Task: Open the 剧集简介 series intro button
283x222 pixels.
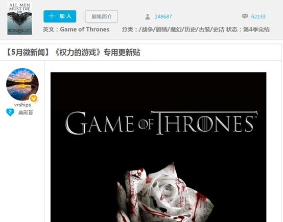Action: [x=102, y=16]
